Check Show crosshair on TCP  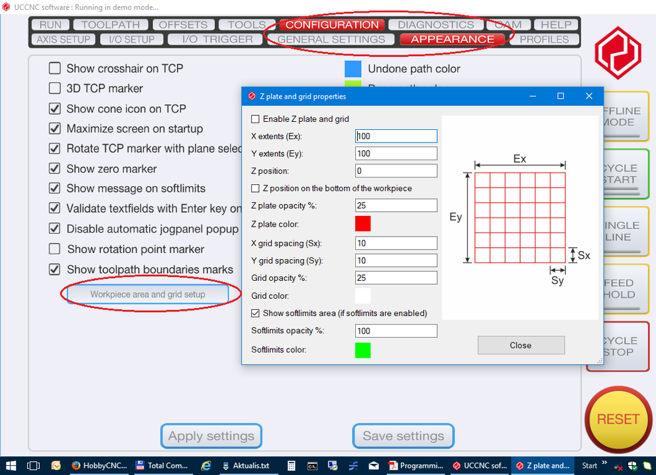(55, 68)
